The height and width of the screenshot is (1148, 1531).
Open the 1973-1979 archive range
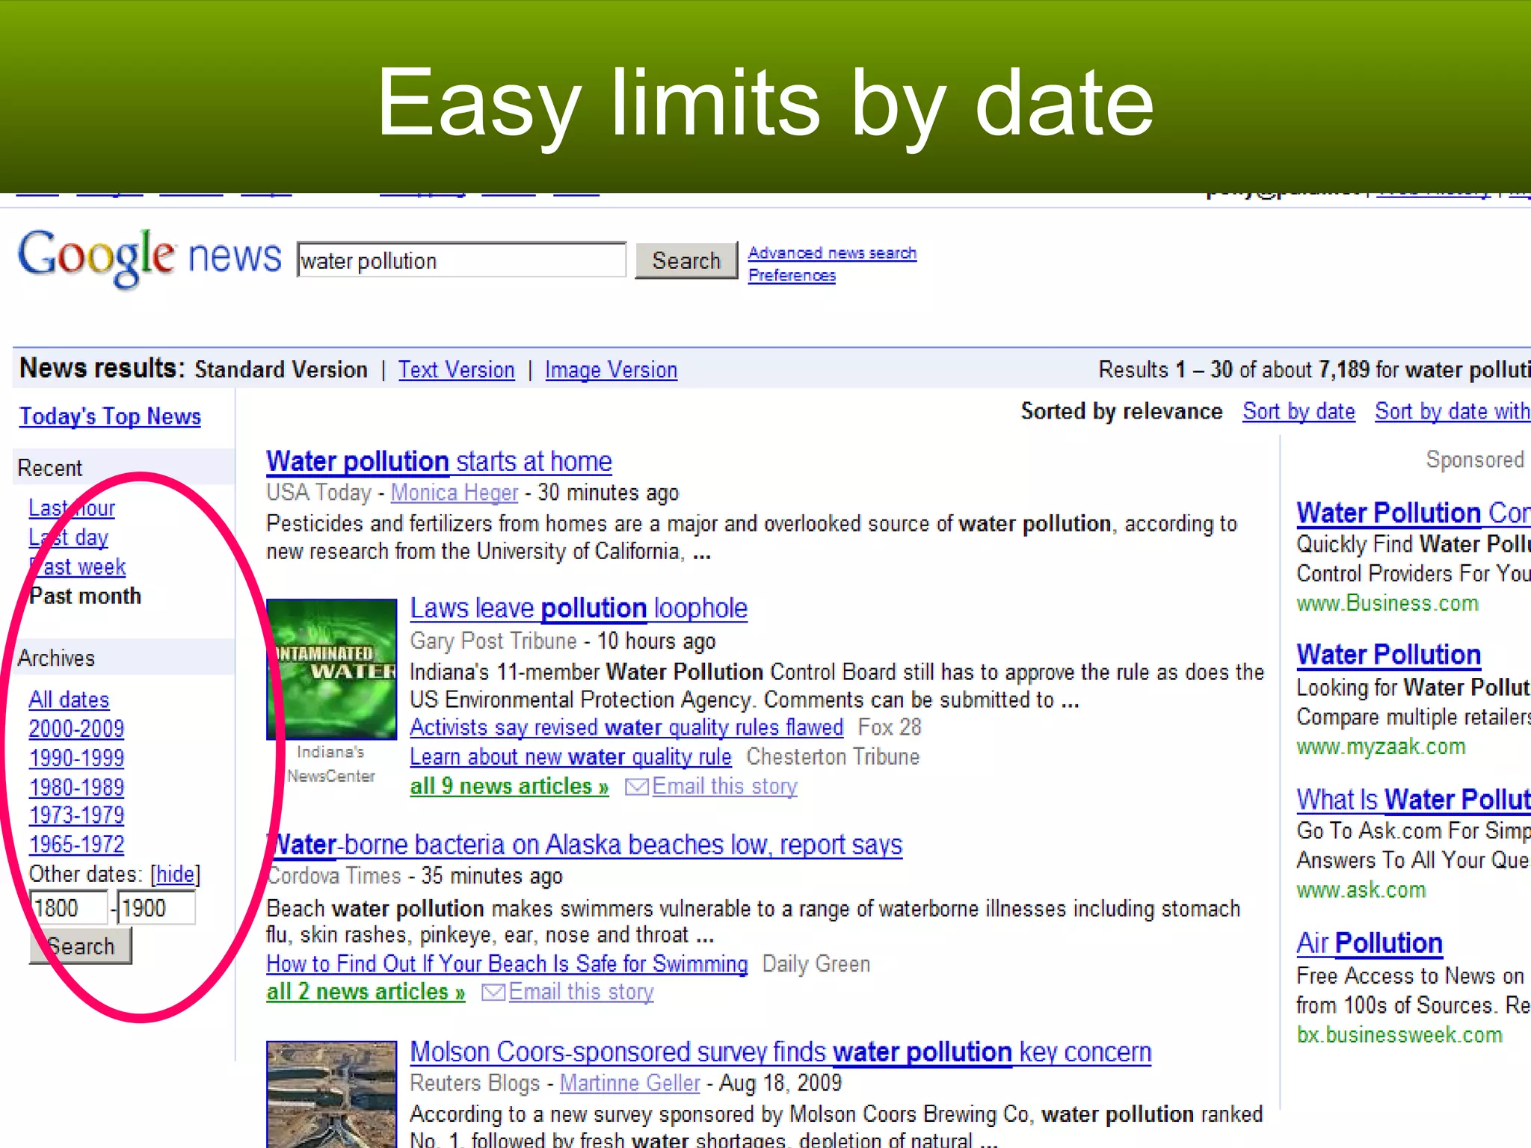[x=76, y=815]
